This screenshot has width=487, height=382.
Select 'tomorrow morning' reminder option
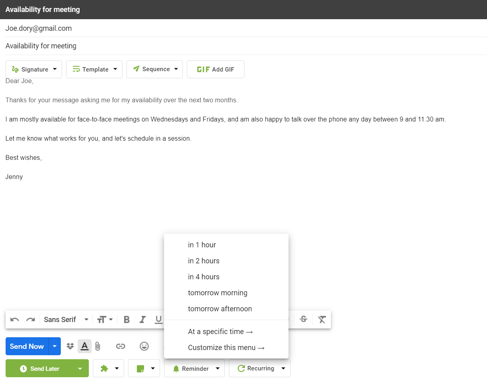[226, 293]
